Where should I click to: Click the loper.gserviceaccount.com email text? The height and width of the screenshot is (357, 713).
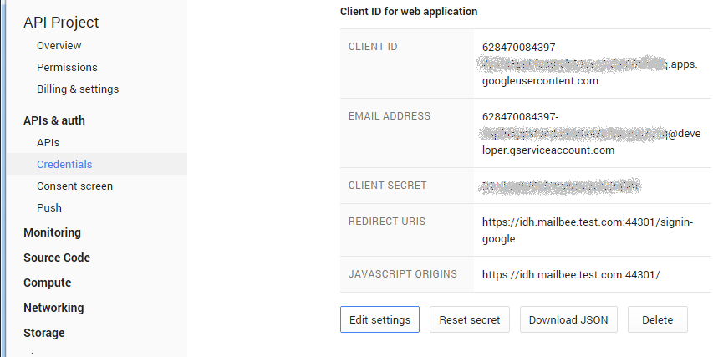[548, 150]
